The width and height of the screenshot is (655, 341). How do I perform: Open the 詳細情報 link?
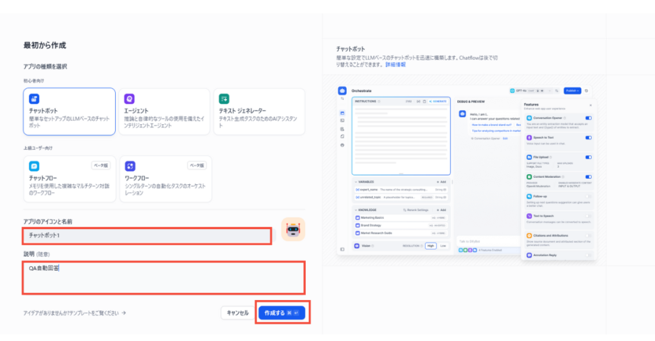pyautogui.click(x=395, y=65)
